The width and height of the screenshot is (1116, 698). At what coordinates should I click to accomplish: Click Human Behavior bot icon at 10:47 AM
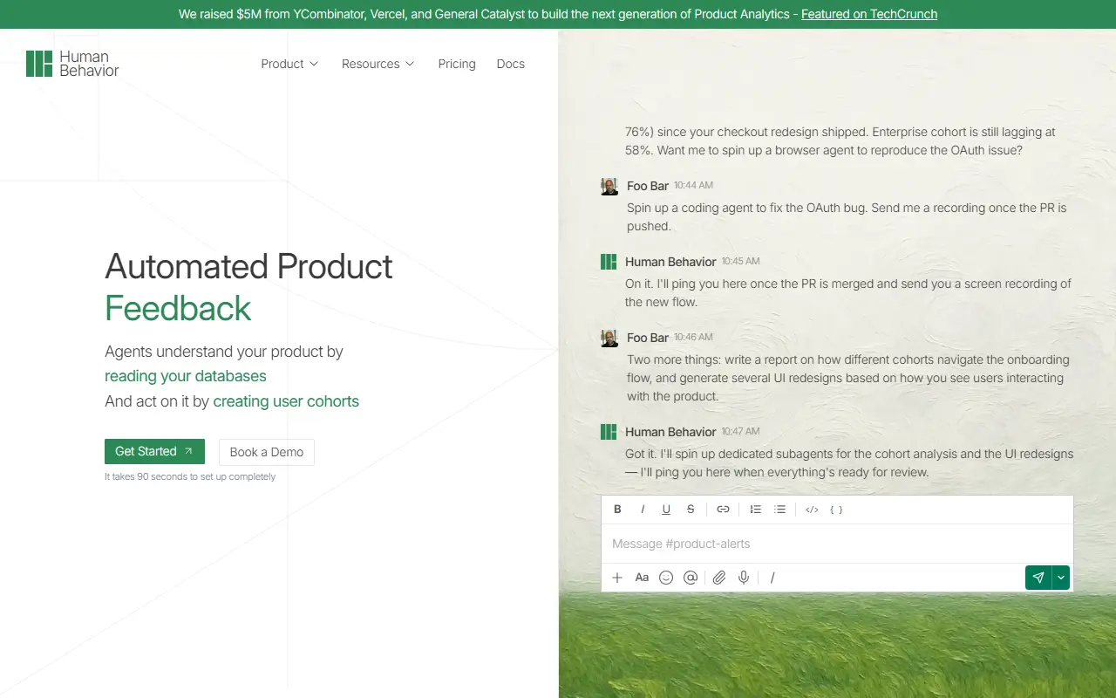click(609, 432)
